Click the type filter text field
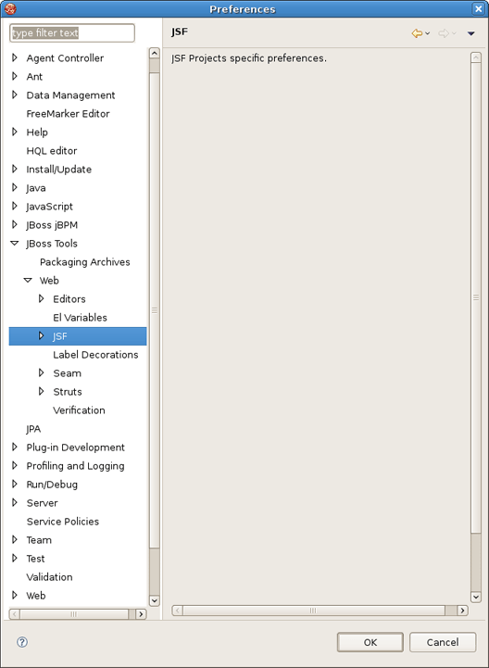Image resolution: width=489 pixels, height=668 pixels. tap(72, 32)
